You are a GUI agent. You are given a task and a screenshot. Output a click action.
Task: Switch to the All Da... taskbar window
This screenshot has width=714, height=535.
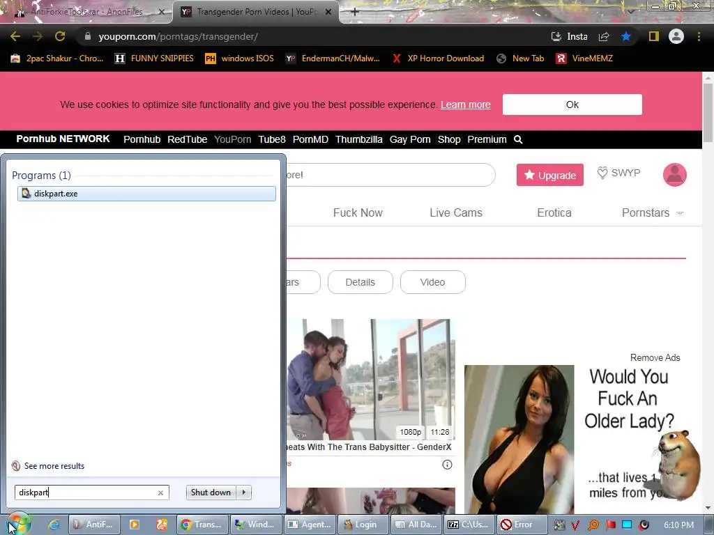[417, 525]
